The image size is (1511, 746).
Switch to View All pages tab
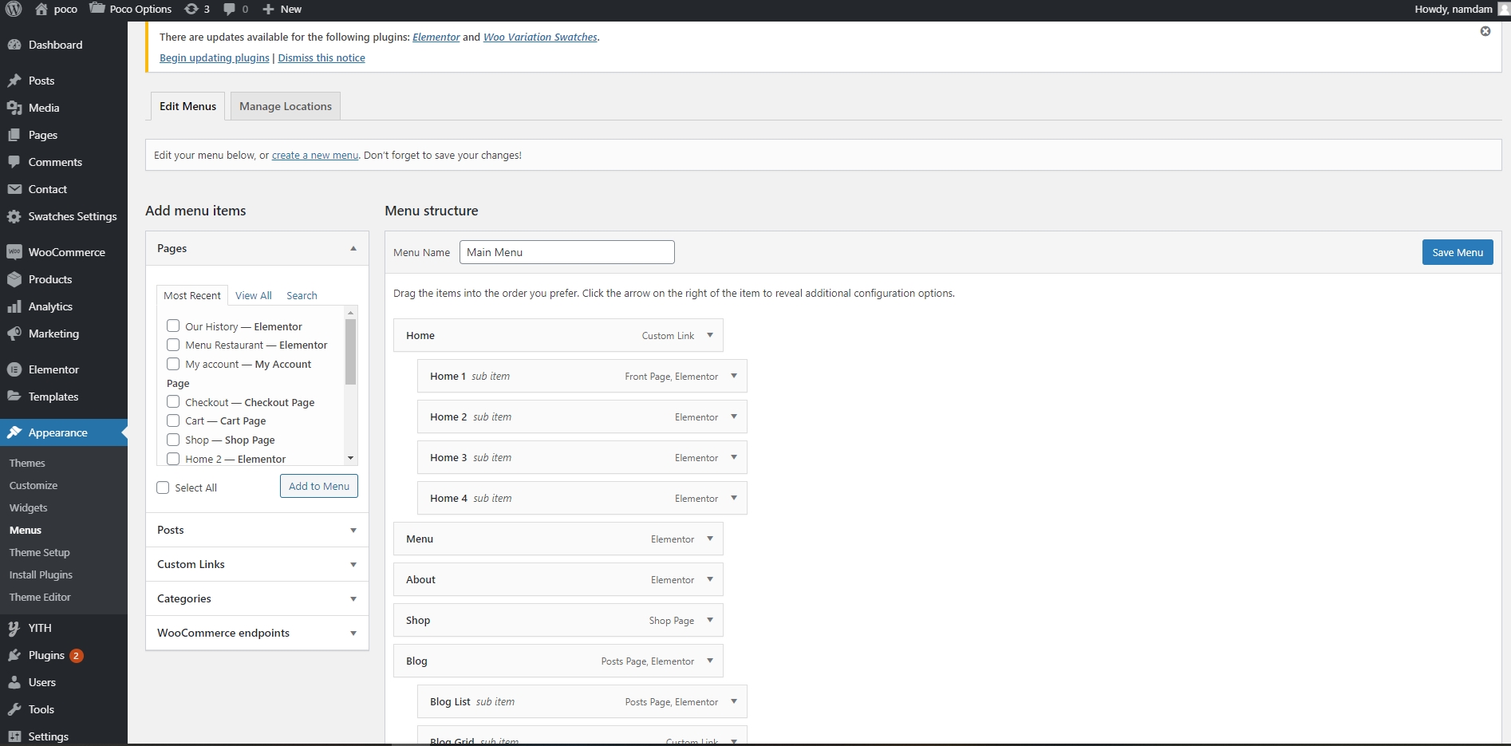click(x=253, y=295)
